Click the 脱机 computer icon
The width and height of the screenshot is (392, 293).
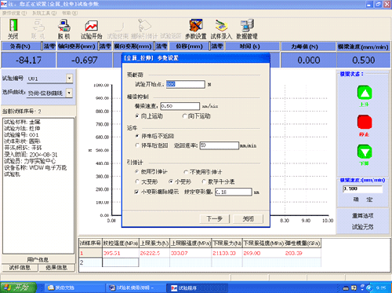tap(64, 26)
